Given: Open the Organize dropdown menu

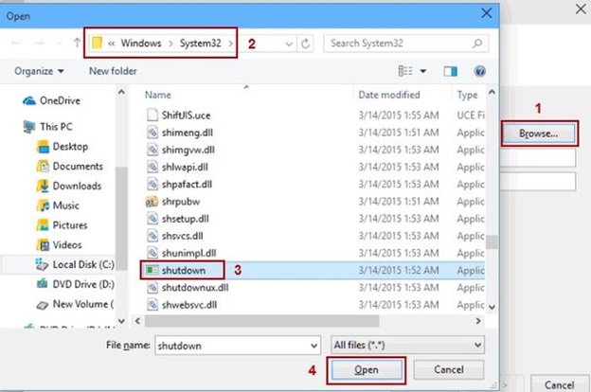Looking at the screenshot, I should coord(40,71).
